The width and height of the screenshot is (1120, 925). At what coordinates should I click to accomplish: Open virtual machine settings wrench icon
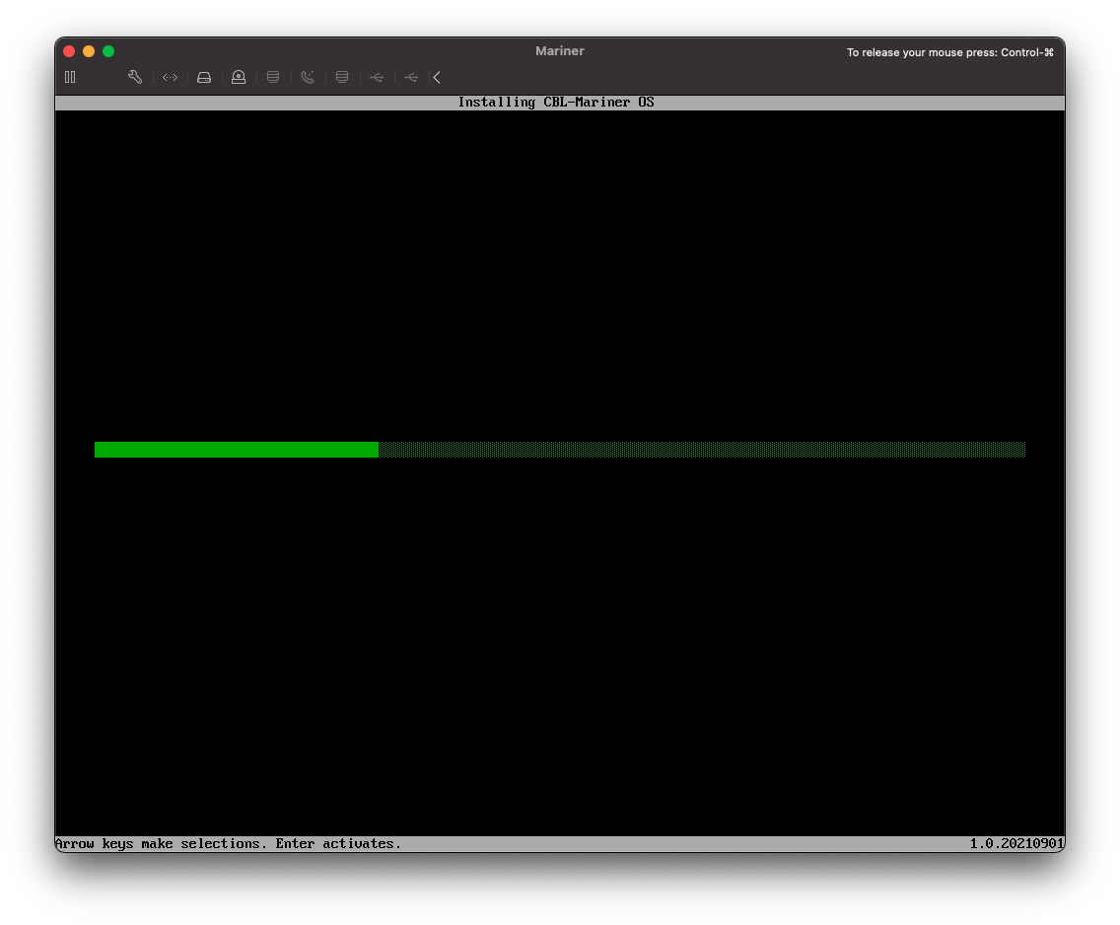(x=135, y=77)
